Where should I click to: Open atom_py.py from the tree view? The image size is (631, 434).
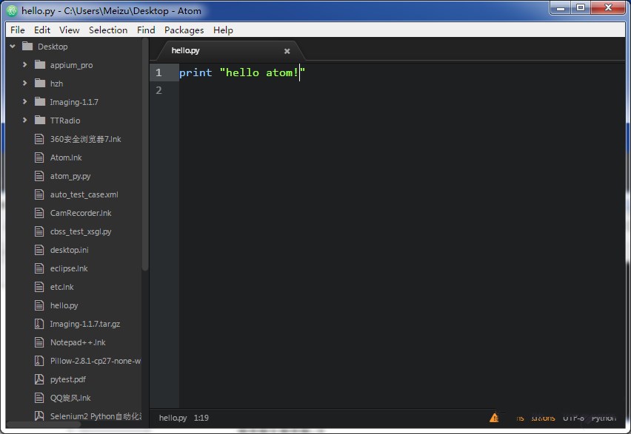(x=70, y=176)
